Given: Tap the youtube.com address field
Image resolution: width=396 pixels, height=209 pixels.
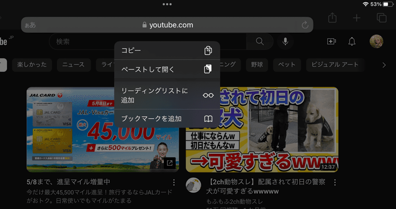Looking at the screenshot, I should pyautogui.click(x=167, y=25).
